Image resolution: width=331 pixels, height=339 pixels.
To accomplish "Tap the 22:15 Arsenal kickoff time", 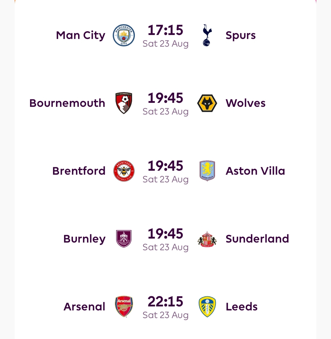I will point(165,302).
